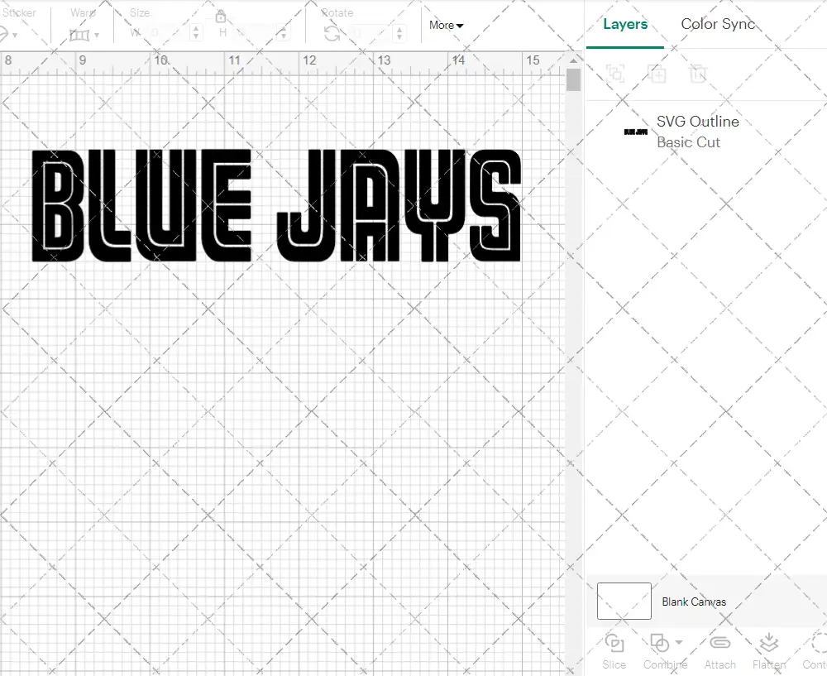Toggle the size aspect ratio lock
This screenshot has height=676, width=827.
(x=221, y=17)
